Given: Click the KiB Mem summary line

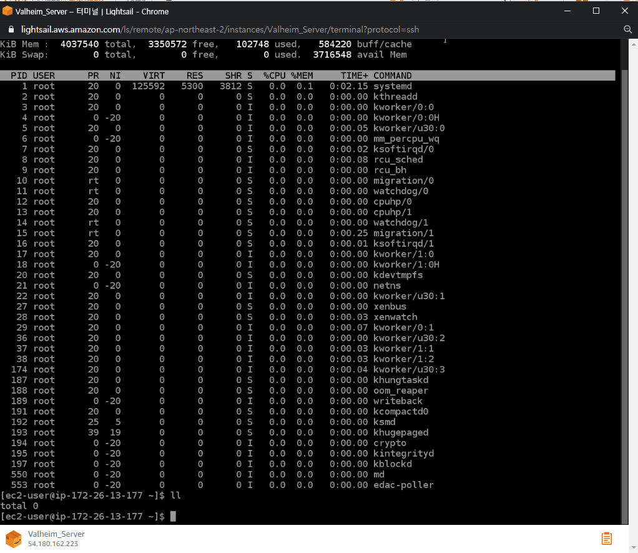Looking at the screenshot, I should [206, 44].
